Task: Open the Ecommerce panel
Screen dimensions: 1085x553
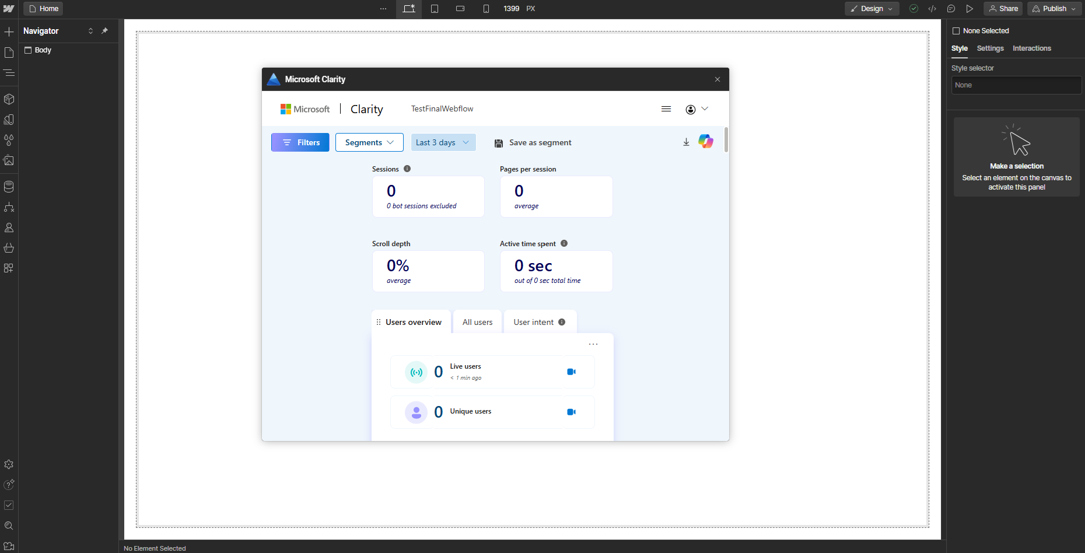Action: point(9,248)
